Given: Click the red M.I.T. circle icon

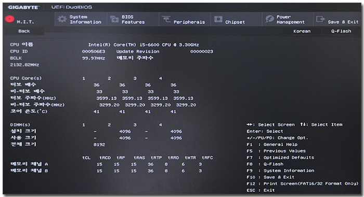Looking at the screenshot, I should (9, 19).
